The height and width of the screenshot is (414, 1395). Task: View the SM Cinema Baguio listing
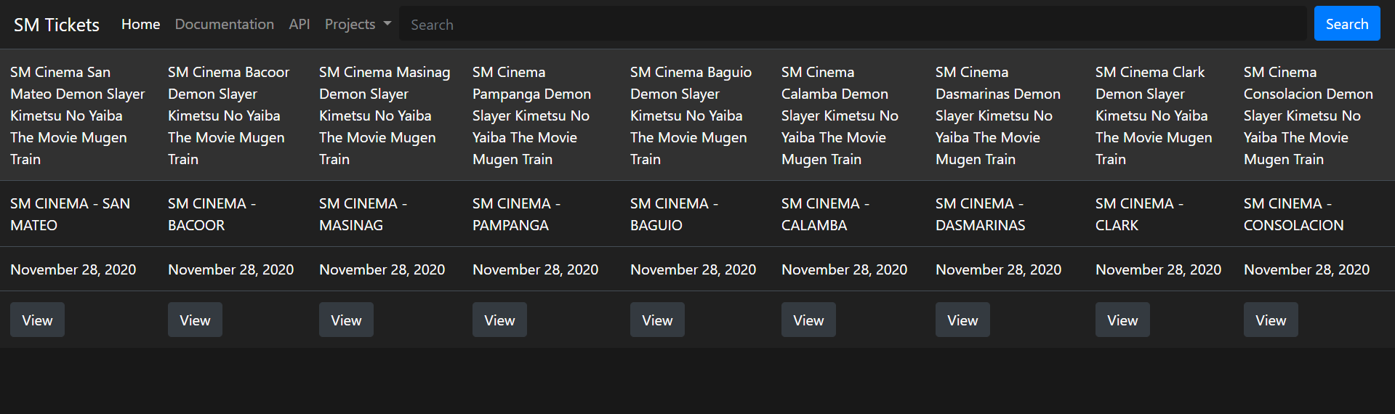657,320
